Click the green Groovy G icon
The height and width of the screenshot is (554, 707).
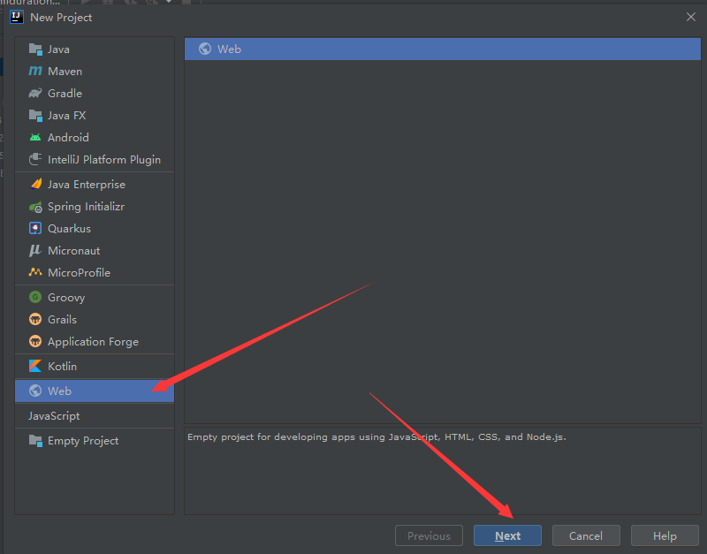35,297
